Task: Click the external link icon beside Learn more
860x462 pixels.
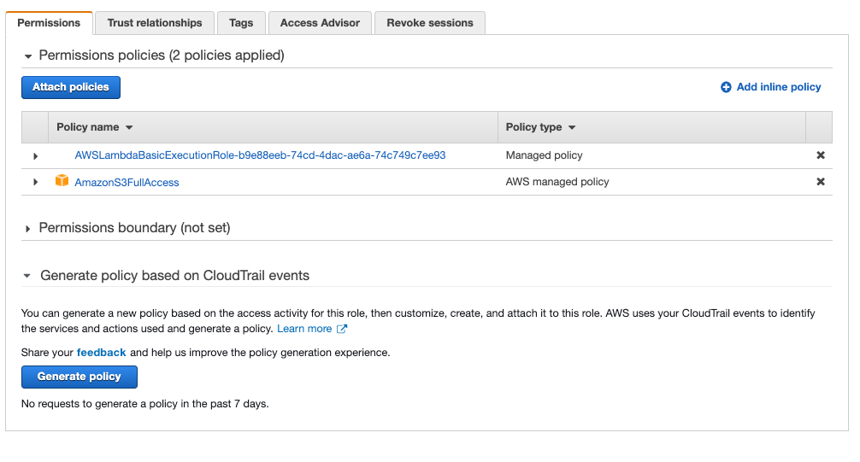Action: tap(342, 329)
